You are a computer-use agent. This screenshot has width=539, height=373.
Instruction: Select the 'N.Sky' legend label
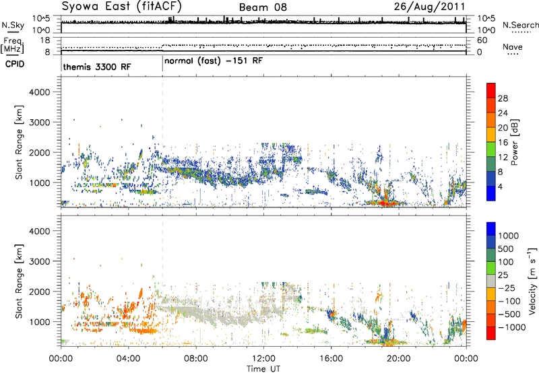point(13,25)
